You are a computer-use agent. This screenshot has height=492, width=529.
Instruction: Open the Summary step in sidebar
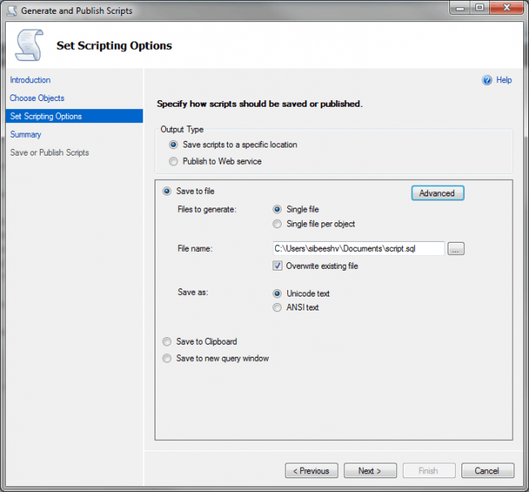[x=25, y=134]
